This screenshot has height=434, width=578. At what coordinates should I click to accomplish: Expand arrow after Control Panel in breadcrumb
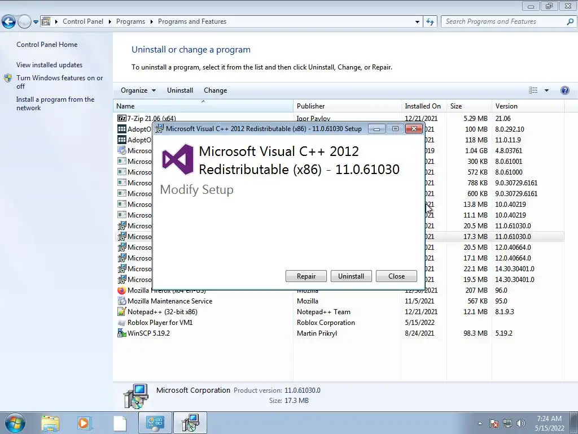click(x=110, y=22)
